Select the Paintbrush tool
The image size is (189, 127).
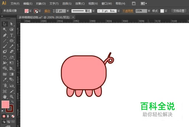click(5, 46)
